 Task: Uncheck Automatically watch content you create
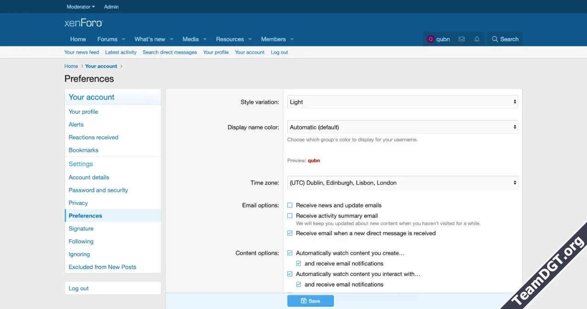tap(290, 253)
